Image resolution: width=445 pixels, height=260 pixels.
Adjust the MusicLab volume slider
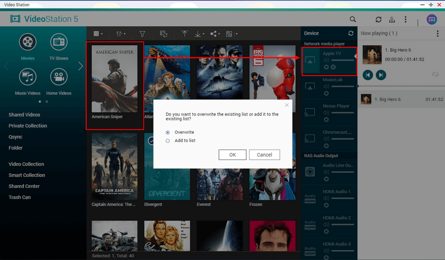click(x=343, y=86)
